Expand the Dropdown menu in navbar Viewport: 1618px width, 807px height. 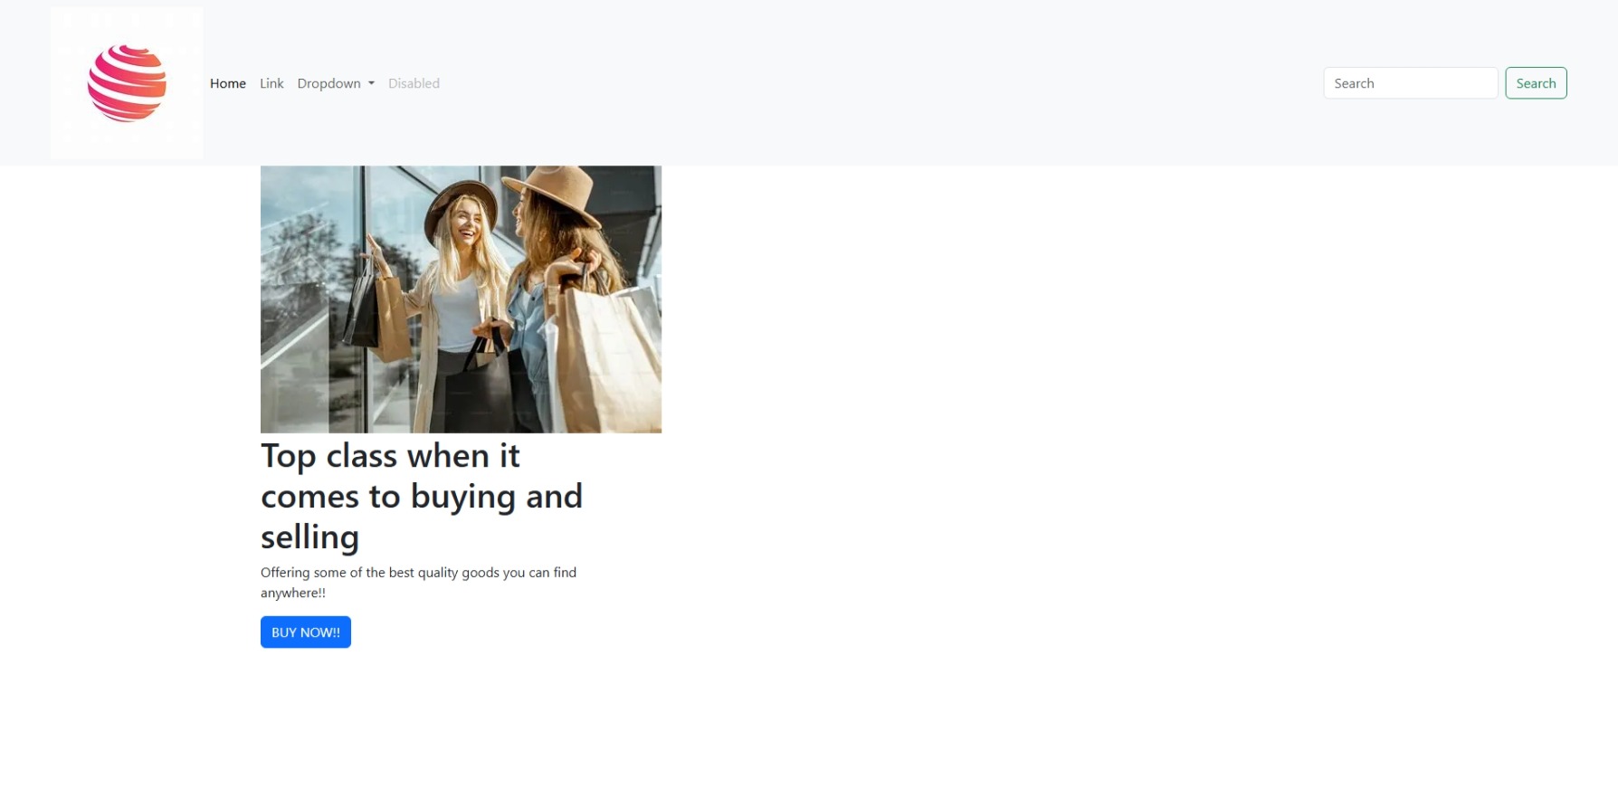329,83
